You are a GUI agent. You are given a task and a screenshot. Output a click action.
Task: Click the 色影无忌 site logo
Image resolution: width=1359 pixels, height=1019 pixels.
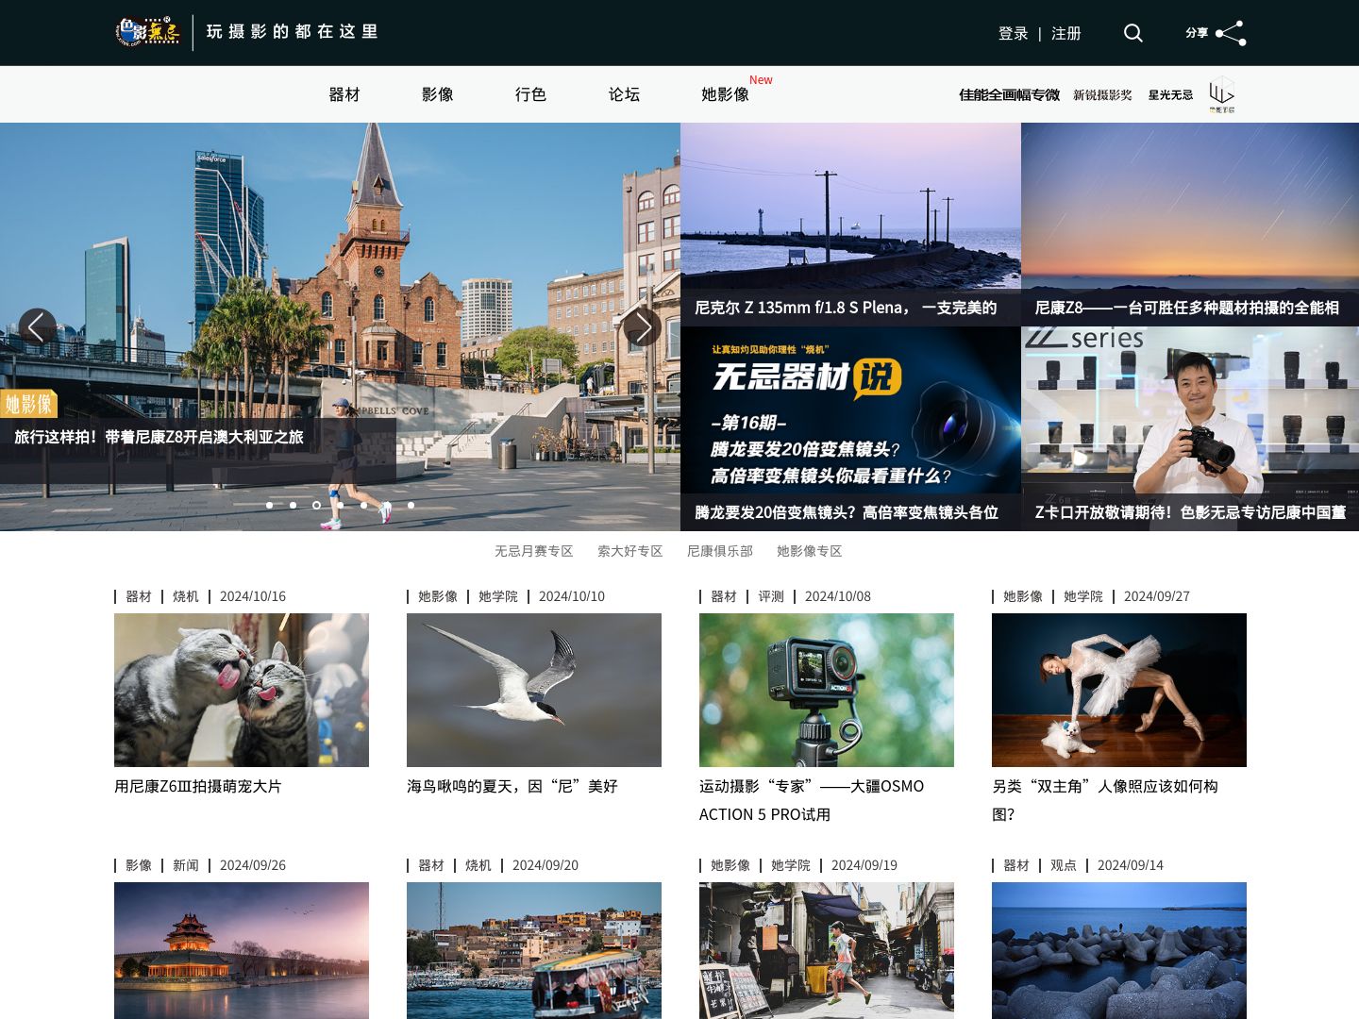tap(148, 32)
